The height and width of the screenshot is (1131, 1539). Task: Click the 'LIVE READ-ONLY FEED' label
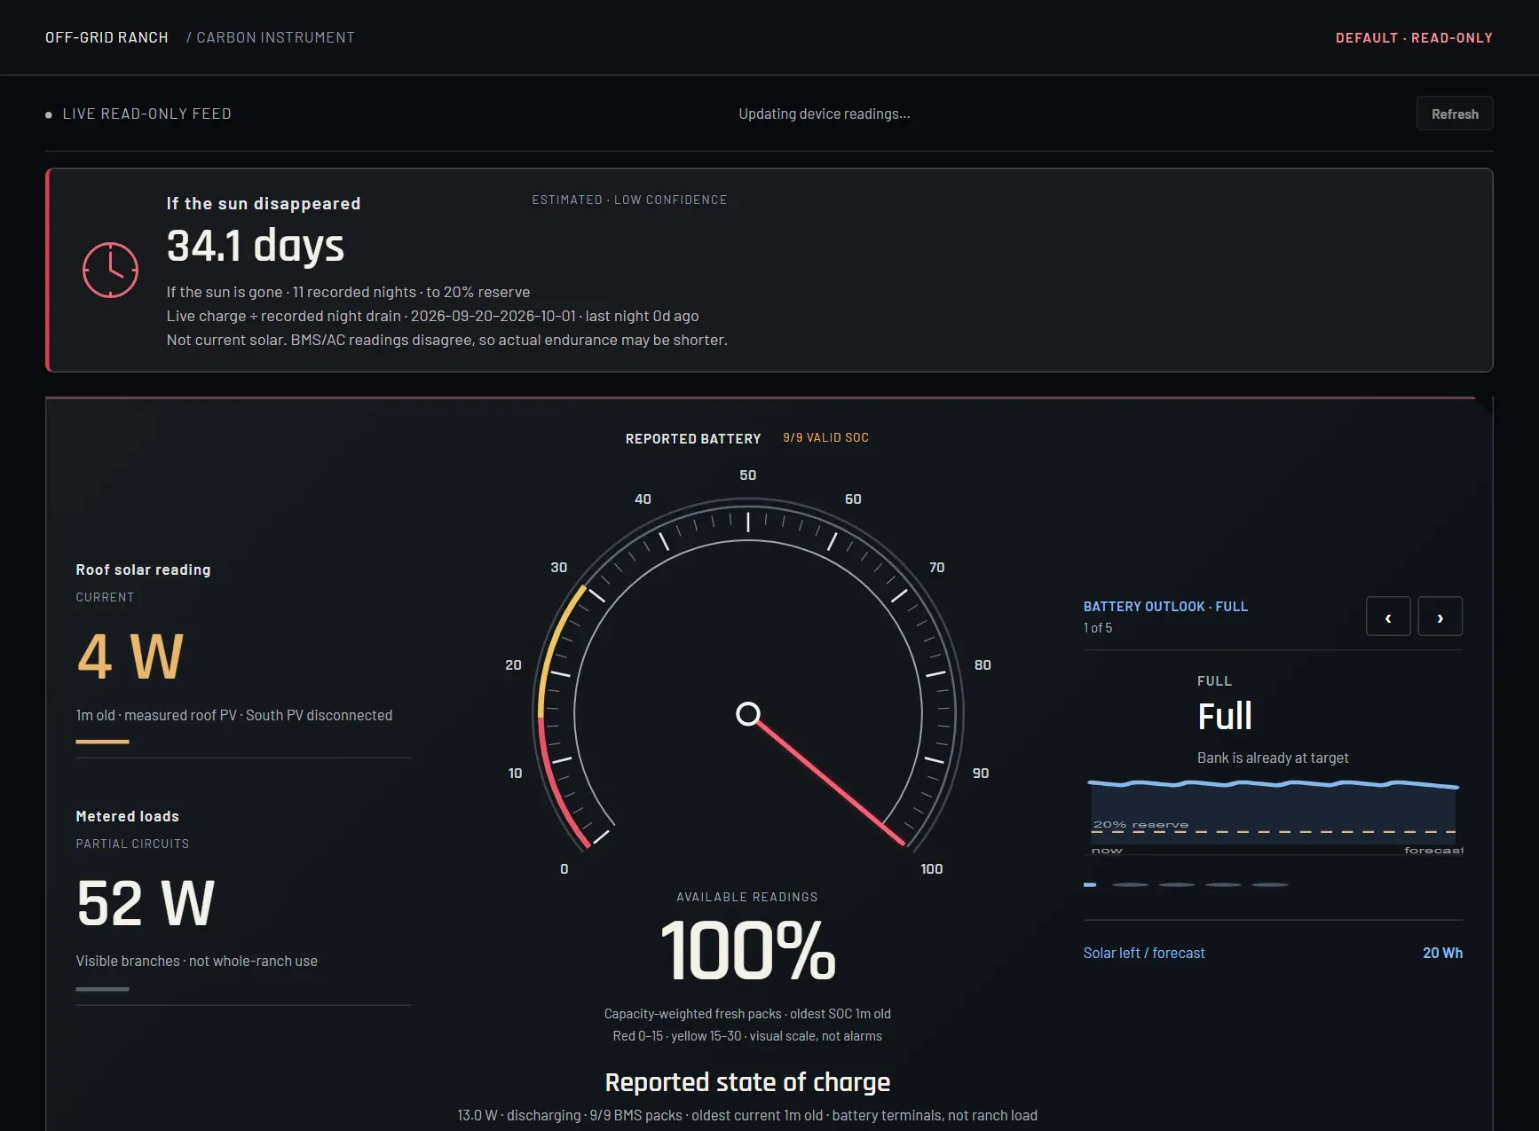coord(147,114)
